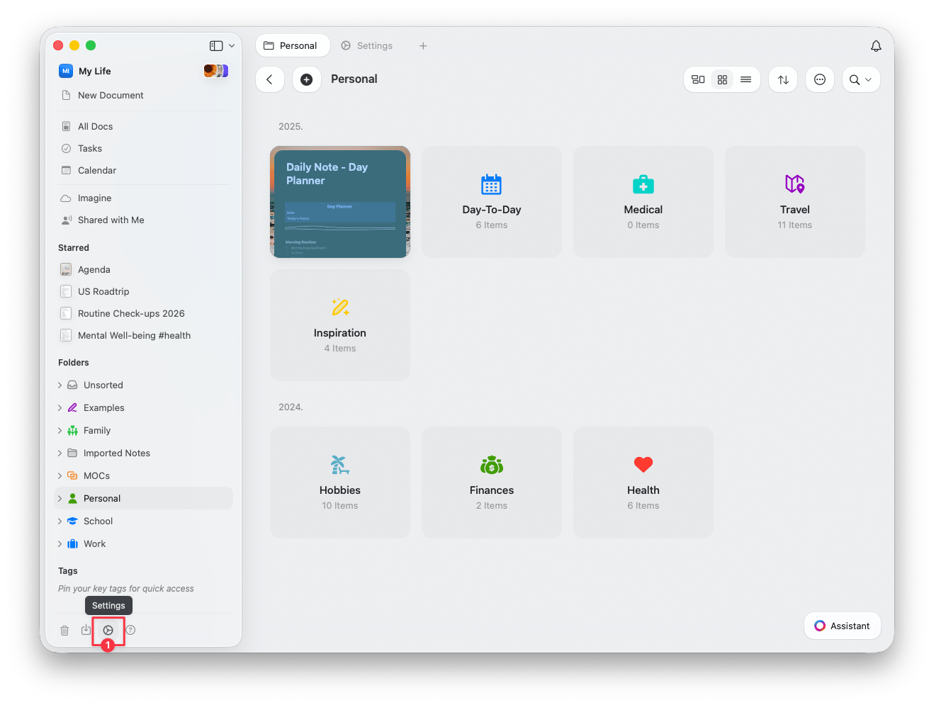The height and width of the screenshot is (705, 934).
Task: Open the search dropdown
Action: [x=861, y=79]
